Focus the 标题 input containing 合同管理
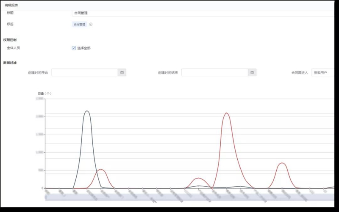 pos(203,13)
